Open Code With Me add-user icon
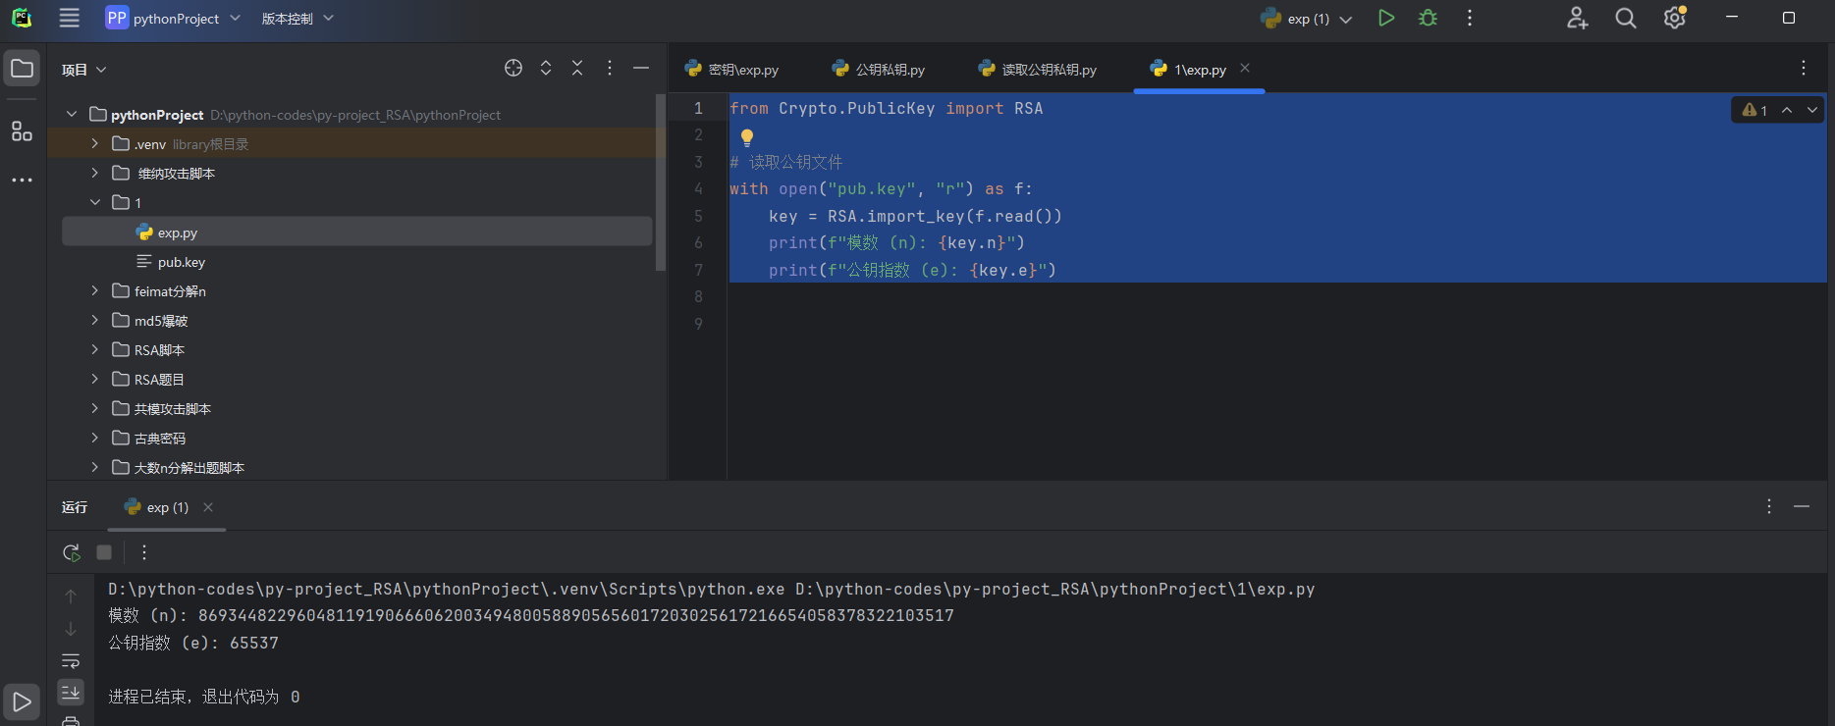 point(1578,18)
